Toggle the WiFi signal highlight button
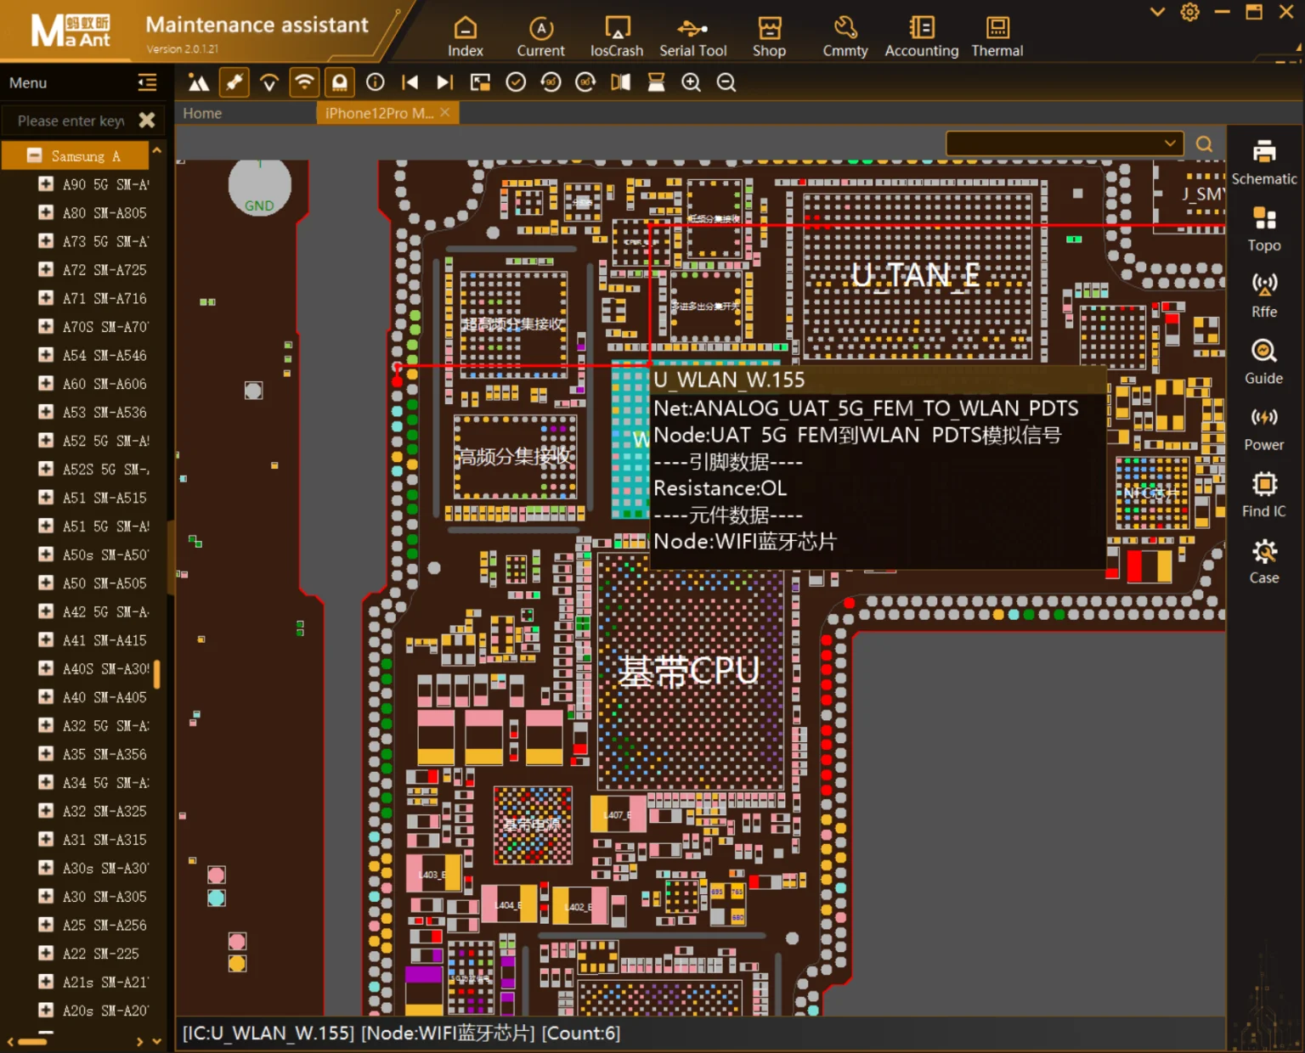 coord(304,82)
